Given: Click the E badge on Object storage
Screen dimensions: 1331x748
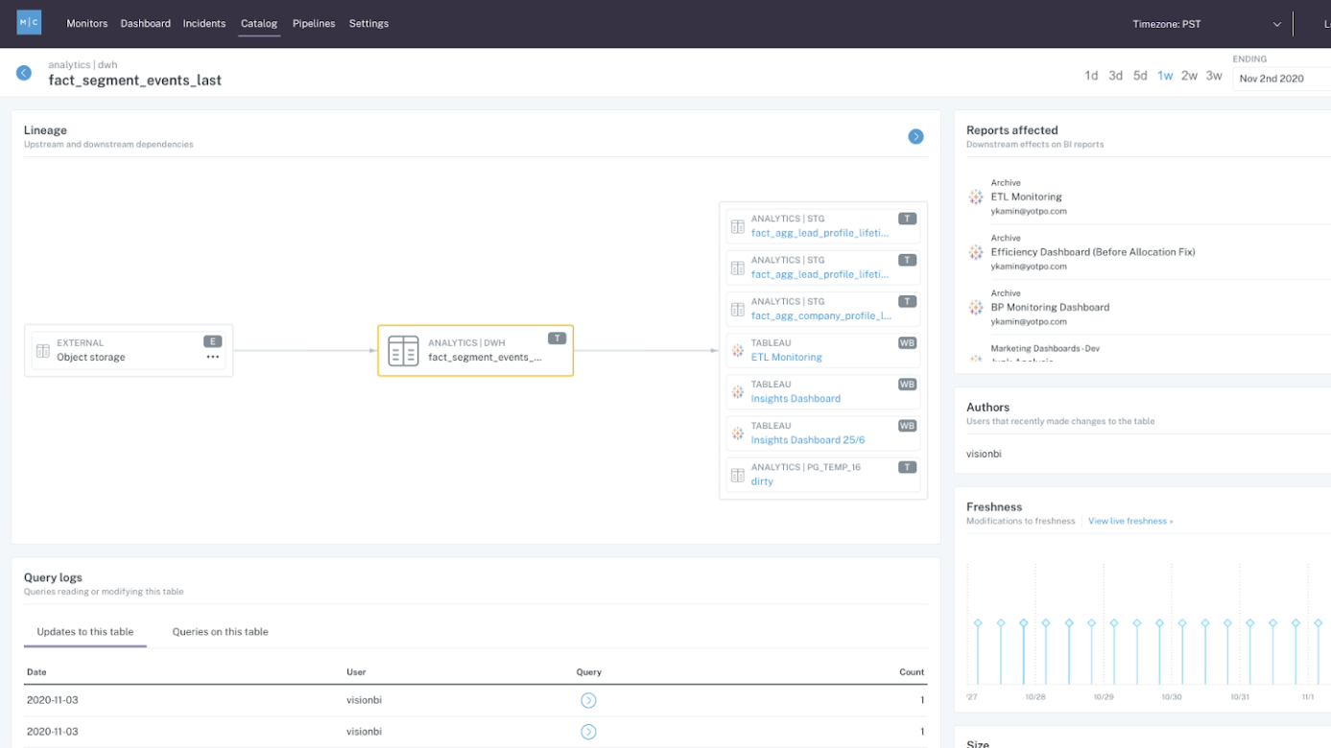Looking at the screenshot, I should click(x=212, y=341).
